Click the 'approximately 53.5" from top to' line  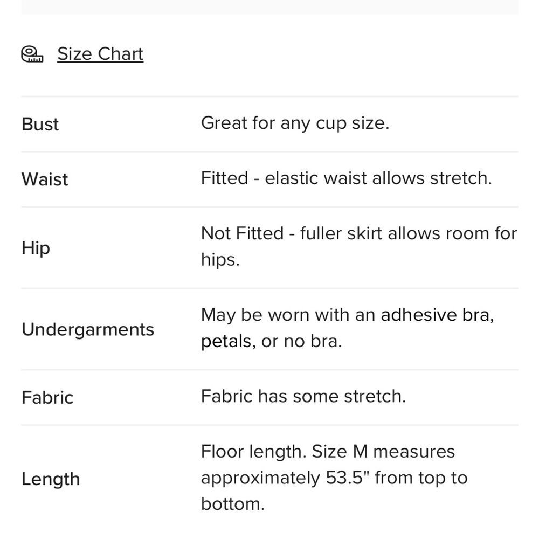pos(334,478)
